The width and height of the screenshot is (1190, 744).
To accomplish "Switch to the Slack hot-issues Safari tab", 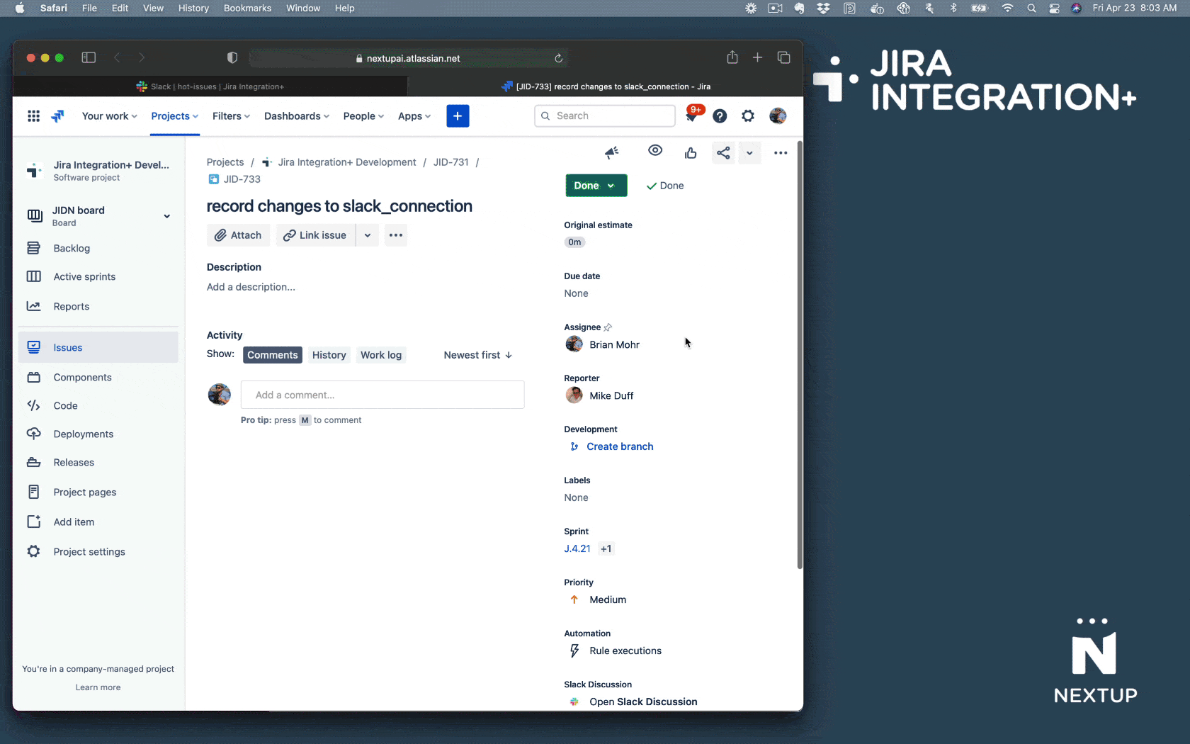I will click(210, 86).
